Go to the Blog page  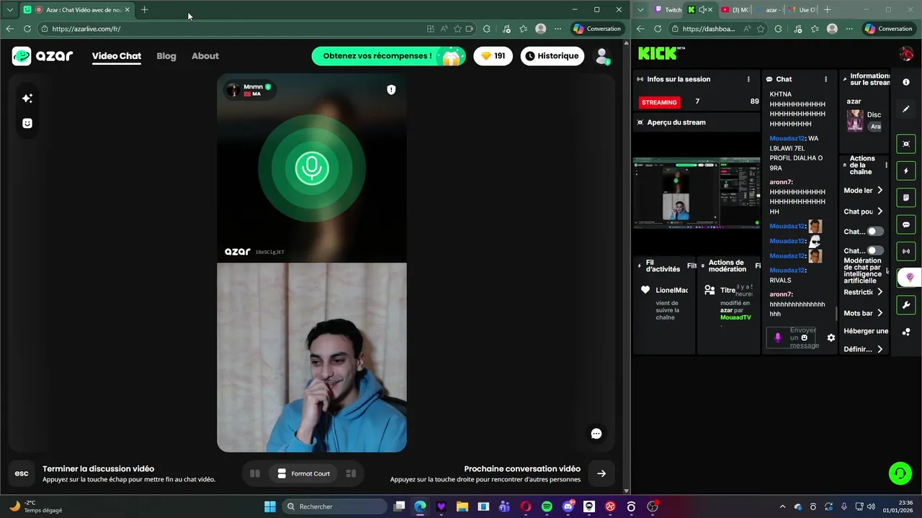click(166, 56)
